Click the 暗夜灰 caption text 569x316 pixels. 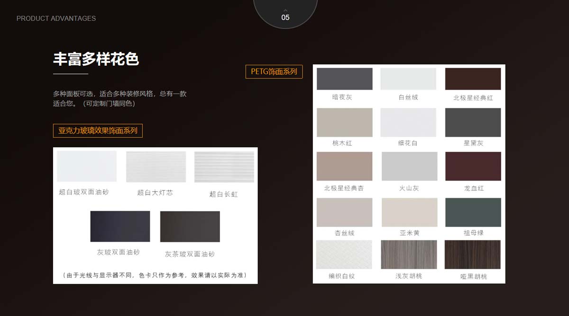coord(342,97)
